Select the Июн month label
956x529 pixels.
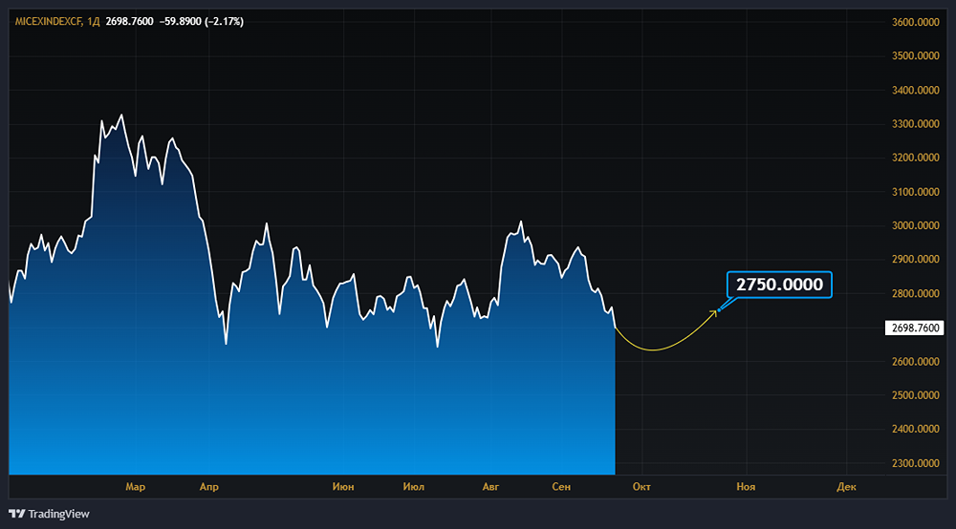click(342, 487)
